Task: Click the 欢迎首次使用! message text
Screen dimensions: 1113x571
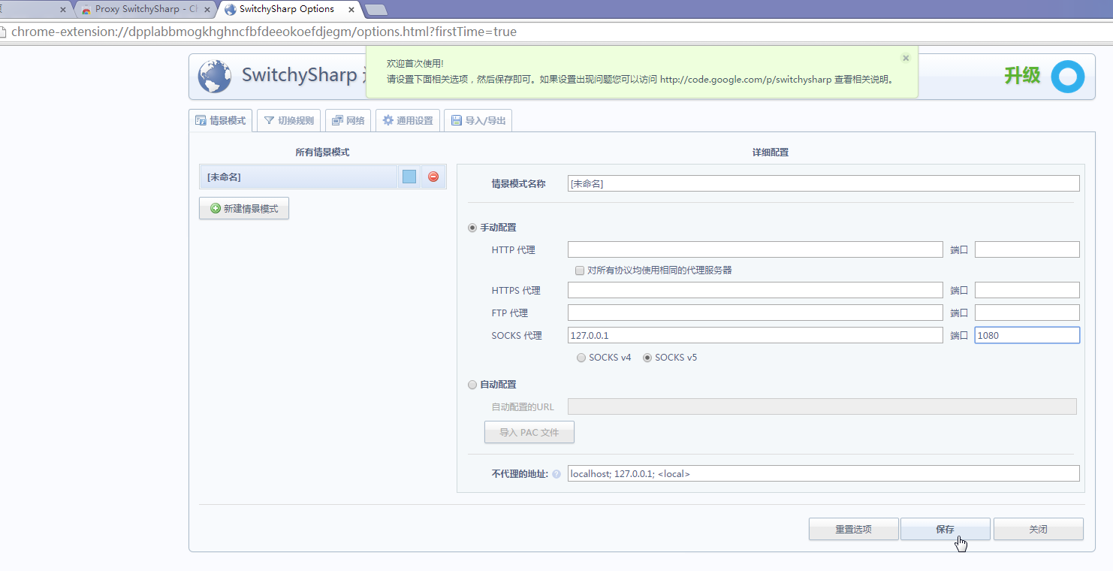Action: (415, 64)
